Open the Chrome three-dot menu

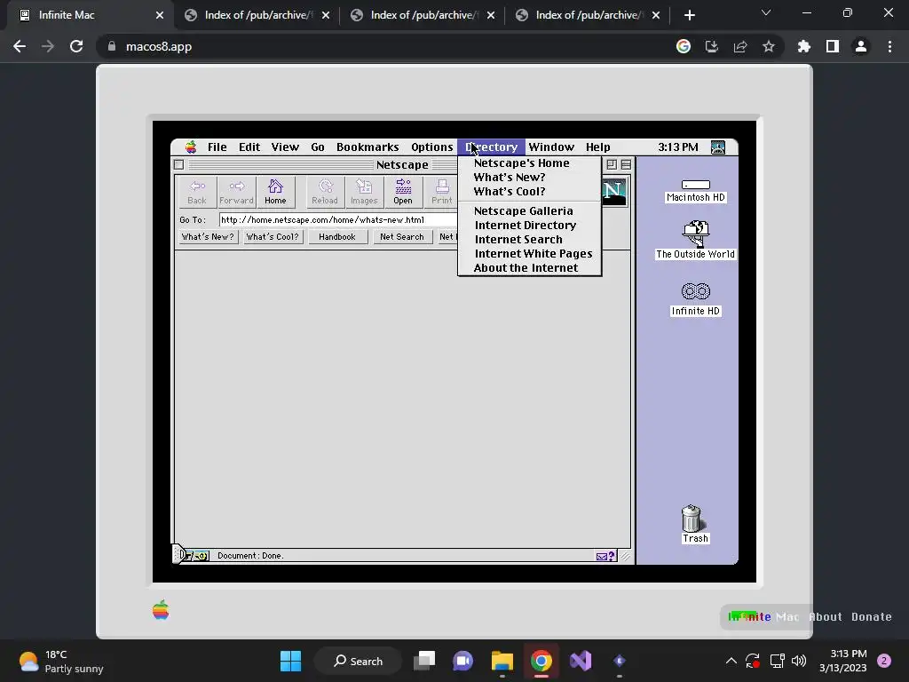889,46
